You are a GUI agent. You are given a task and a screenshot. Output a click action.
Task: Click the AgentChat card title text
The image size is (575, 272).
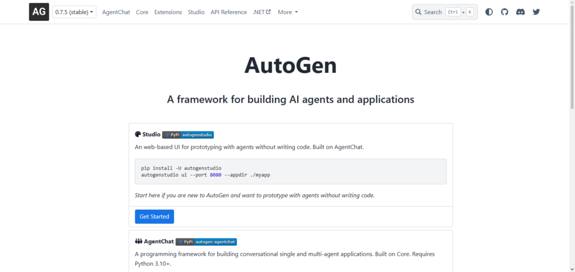[x=159, y=242]
